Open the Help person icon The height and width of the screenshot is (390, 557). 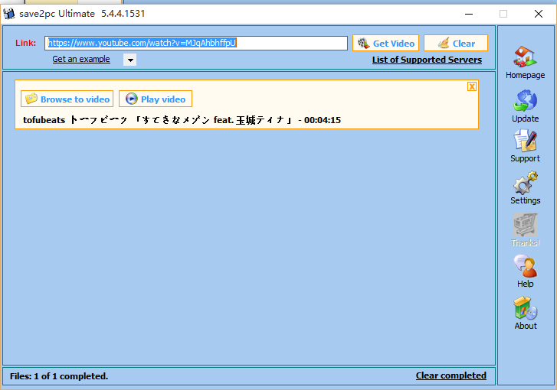pyautogui.click(x=525, y=267)
